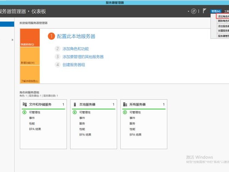Screen dimensions: 229x172
Task: Click 仪表板 in the breadcrumb header
Action: pos(39,11)
